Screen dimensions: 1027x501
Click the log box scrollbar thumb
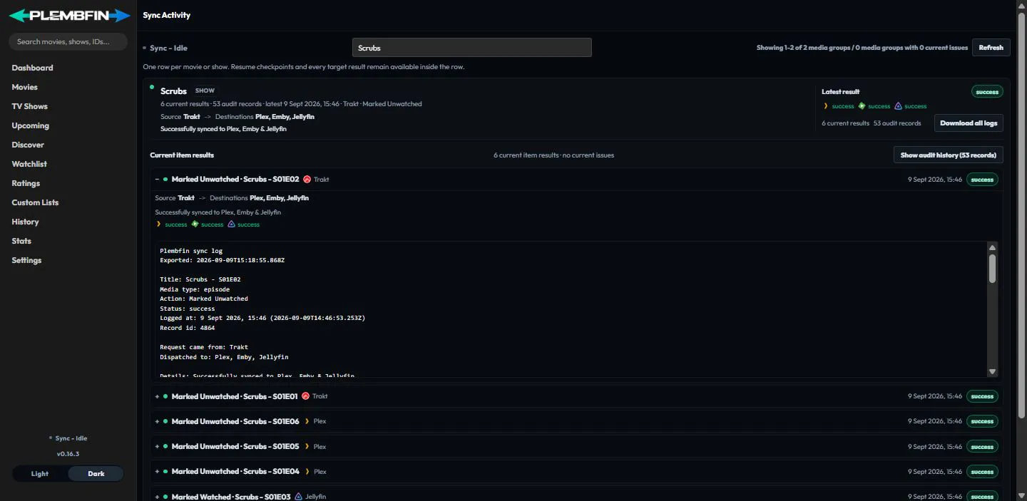pos(992,268)
